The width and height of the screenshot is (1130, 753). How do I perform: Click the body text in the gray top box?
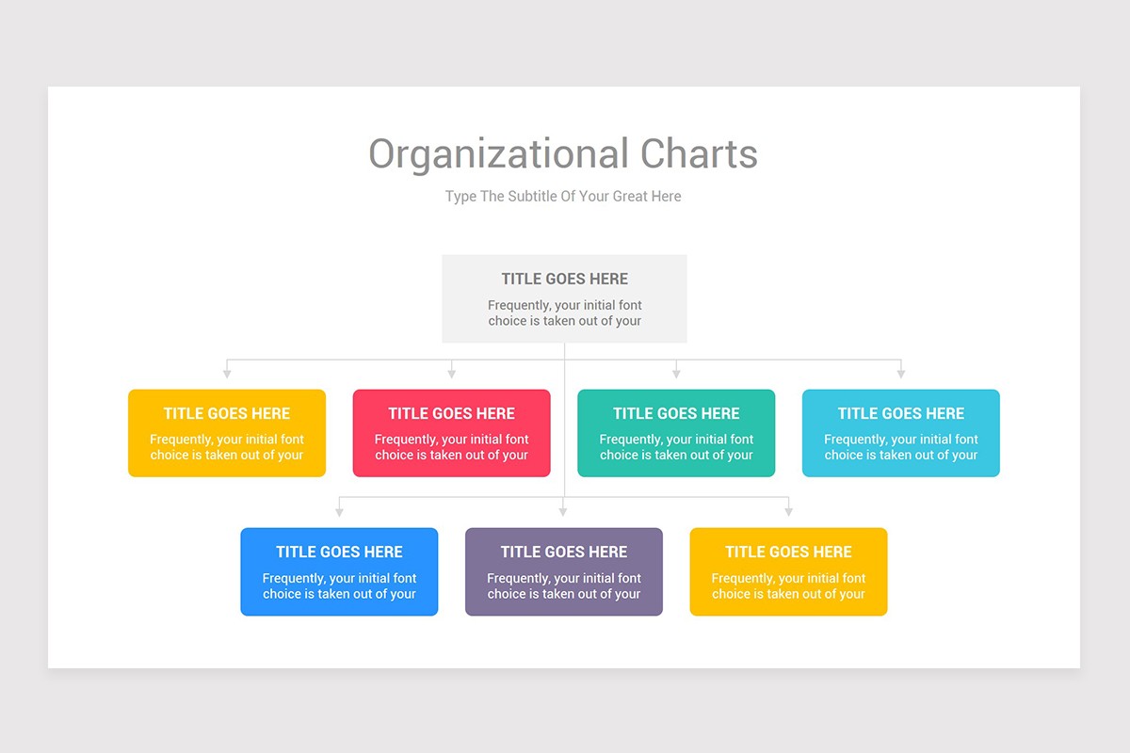(x=564, y=312)
